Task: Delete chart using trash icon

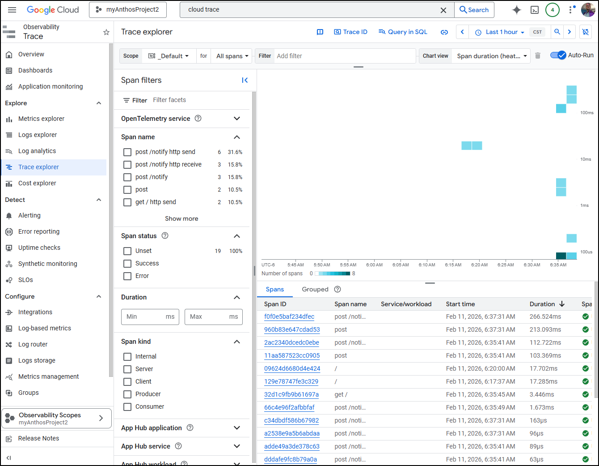Action: point(538,56)
